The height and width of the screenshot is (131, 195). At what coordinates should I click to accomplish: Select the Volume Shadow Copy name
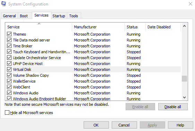point(31,75)
